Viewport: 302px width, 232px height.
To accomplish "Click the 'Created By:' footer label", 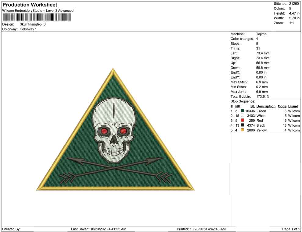I will click(11, 229).
